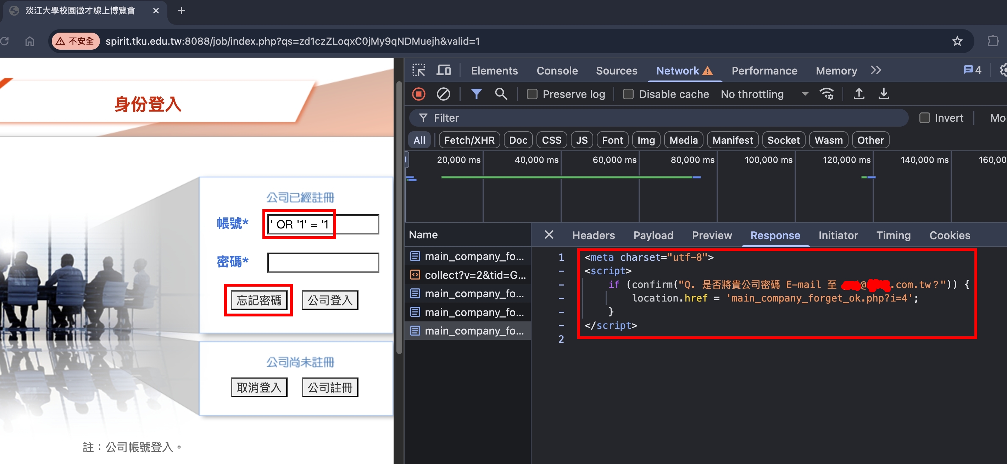Screen dimensions: 1007x464
Task: Open a new browser tab
Action: click(181, 11)
